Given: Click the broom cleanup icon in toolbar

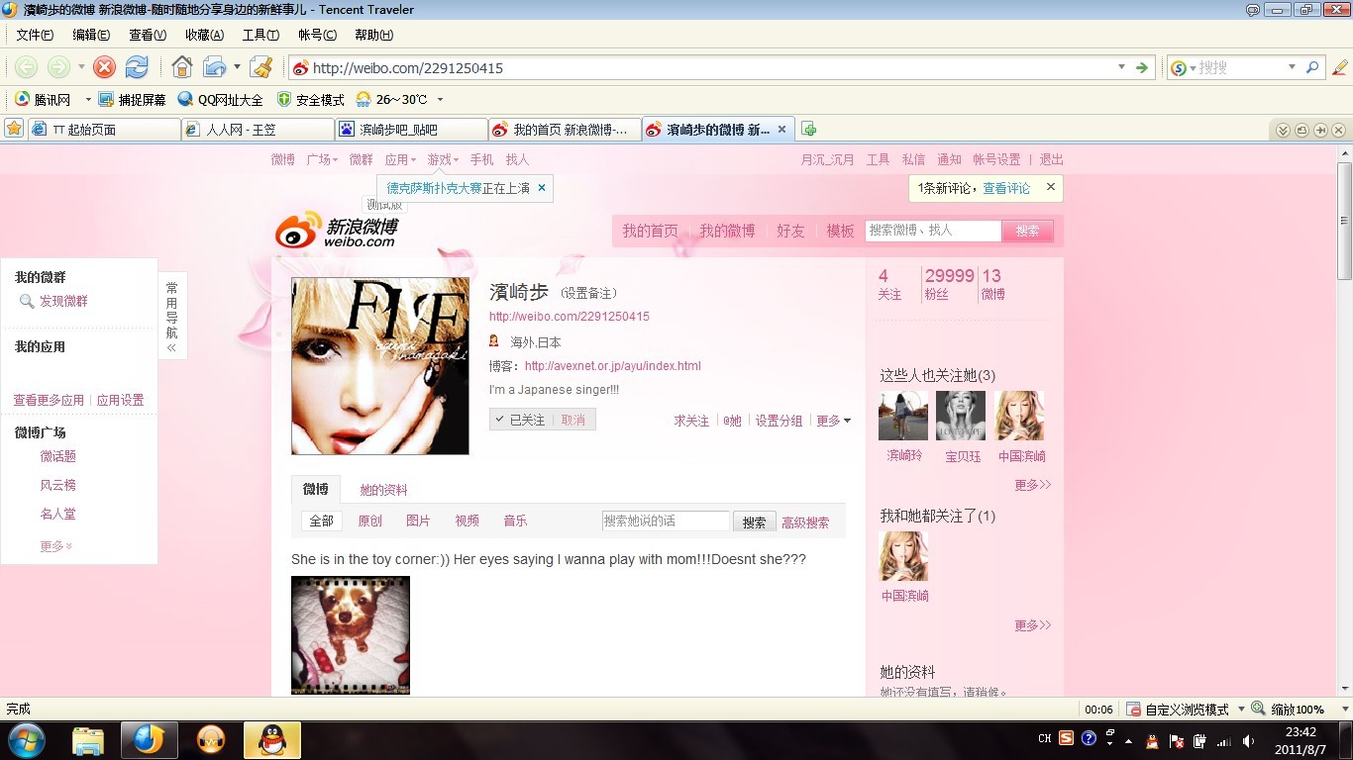Looking at the screenshot, I should (261, 67).
